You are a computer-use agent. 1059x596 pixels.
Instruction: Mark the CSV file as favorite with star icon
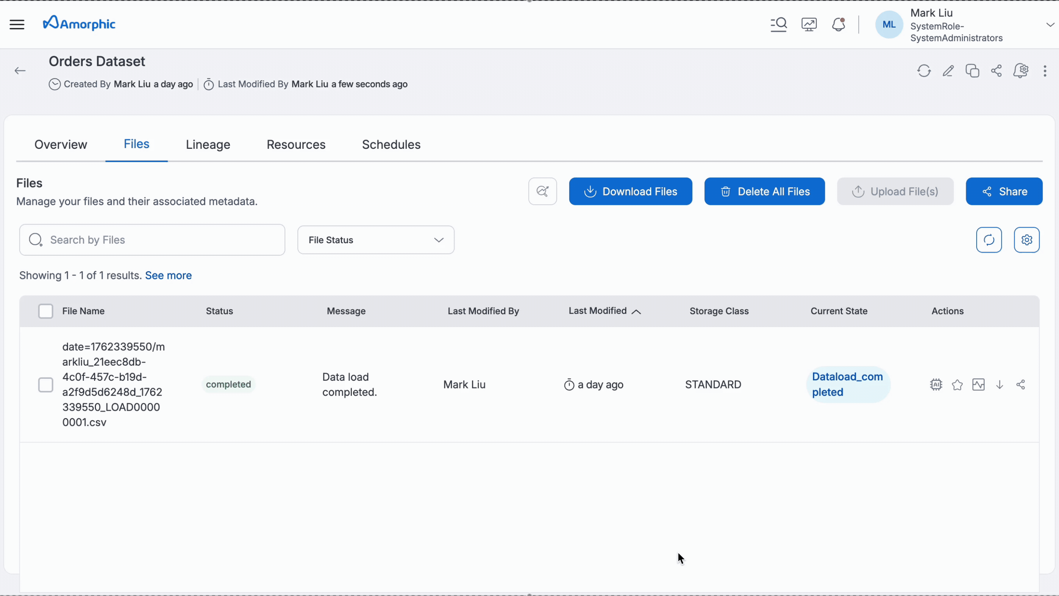(x=958, y=384)
